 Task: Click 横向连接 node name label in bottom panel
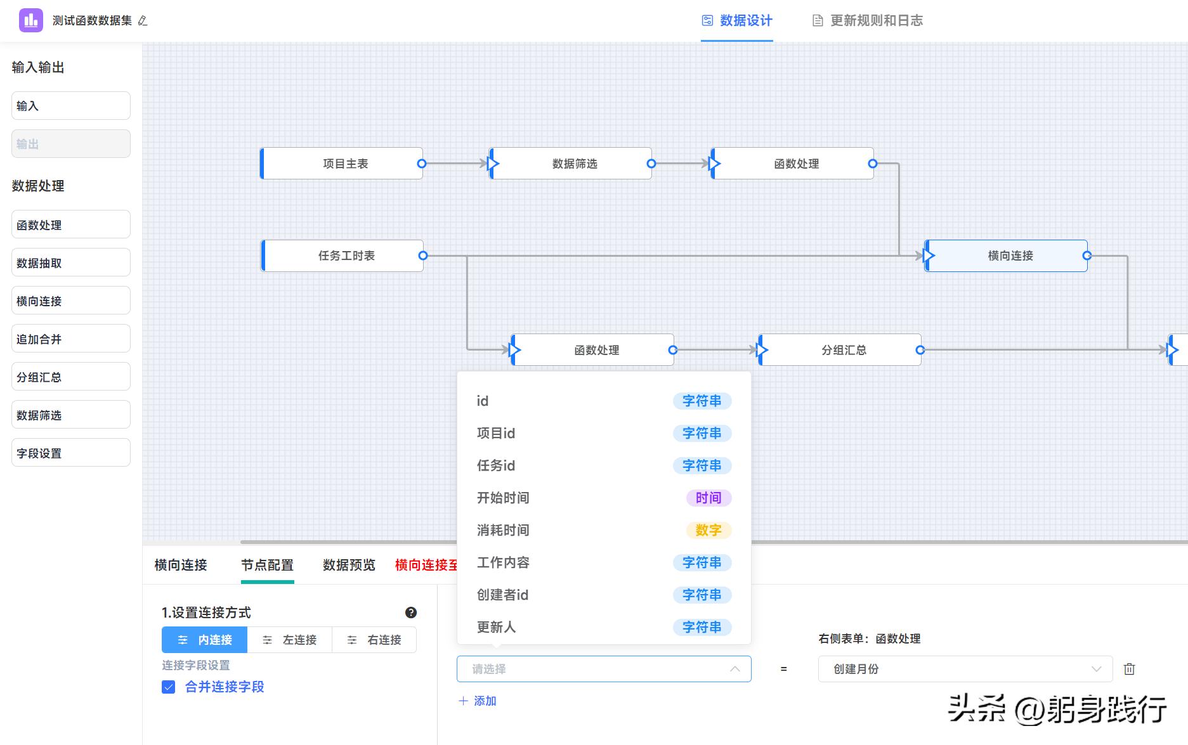(181, 565)
